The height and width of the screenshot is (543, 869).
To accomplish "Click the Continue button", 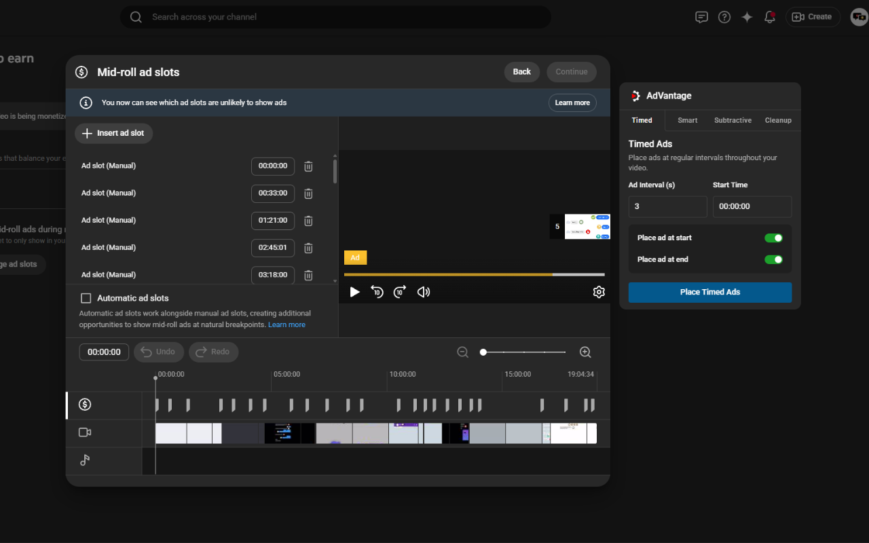I will [572, 72].
